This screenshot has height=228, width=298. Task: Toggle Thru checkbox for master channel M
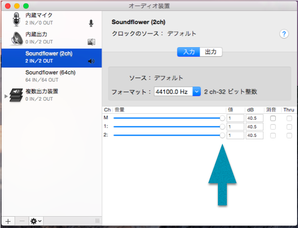coord(289,118)
